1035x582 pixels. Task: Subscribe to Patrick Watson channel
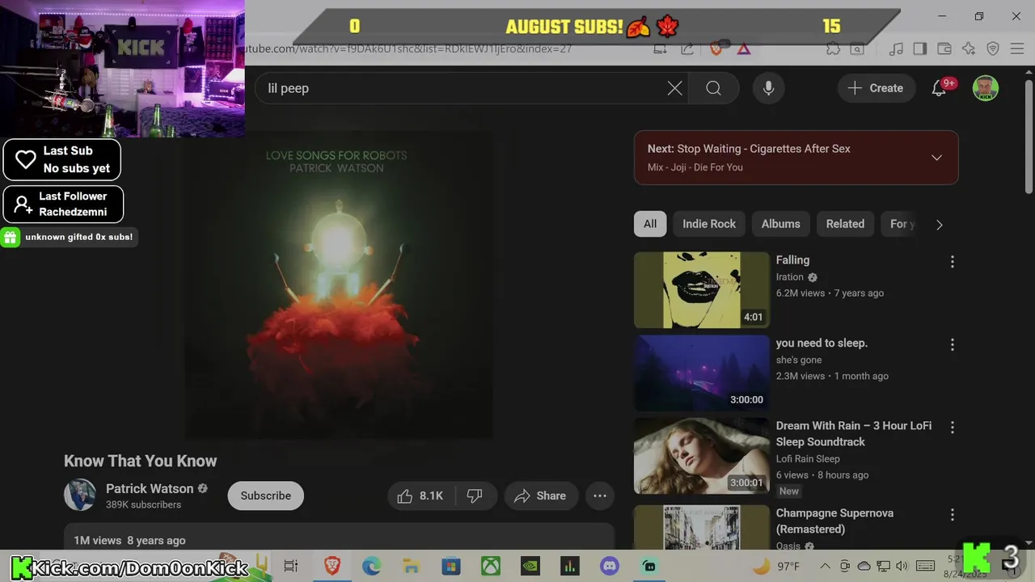pyautogui.click(x=265, y=496)
